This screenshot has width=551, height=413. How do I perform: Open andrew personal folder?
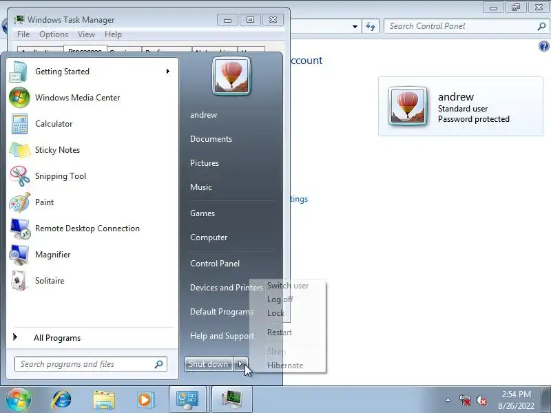coord(203,115)
